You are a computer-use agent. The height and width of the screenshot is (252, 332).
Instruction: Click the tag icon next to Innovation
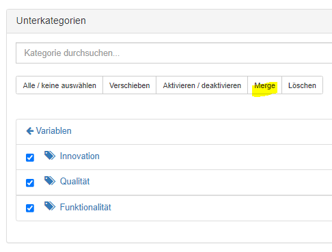50,156
